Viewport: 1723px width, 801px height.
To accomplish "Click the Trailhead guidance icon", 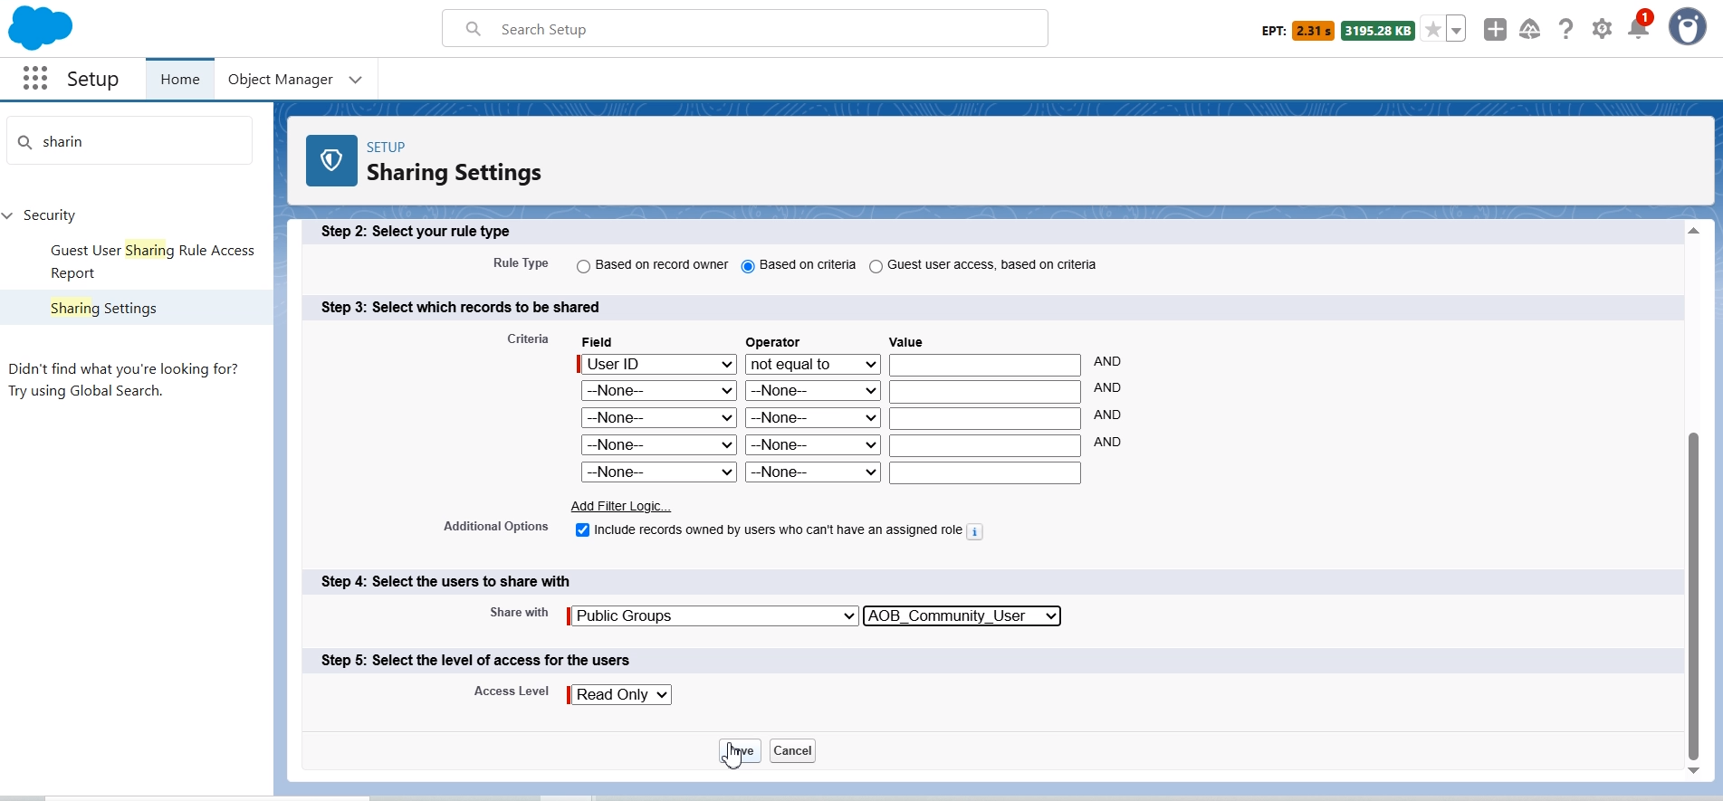I will click(1530, 29).
